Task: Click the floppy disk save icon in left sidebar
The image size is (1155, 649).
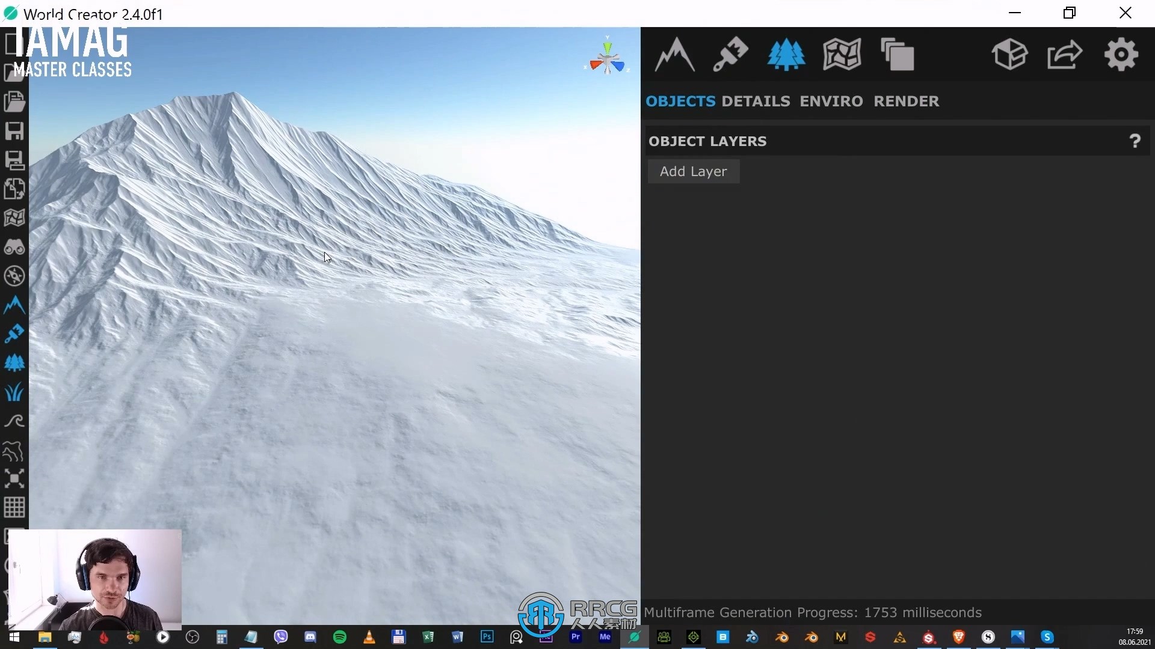Action: click(14, 130)
